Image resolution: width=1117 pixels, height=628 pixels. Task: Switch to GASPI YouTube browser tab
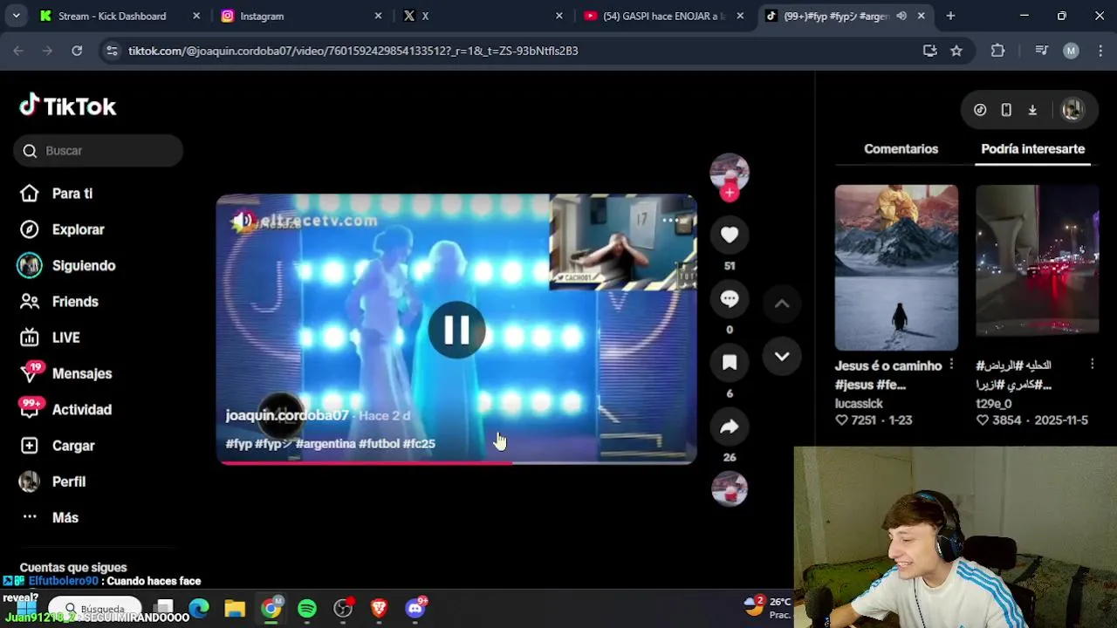click(x=662, y=16)
